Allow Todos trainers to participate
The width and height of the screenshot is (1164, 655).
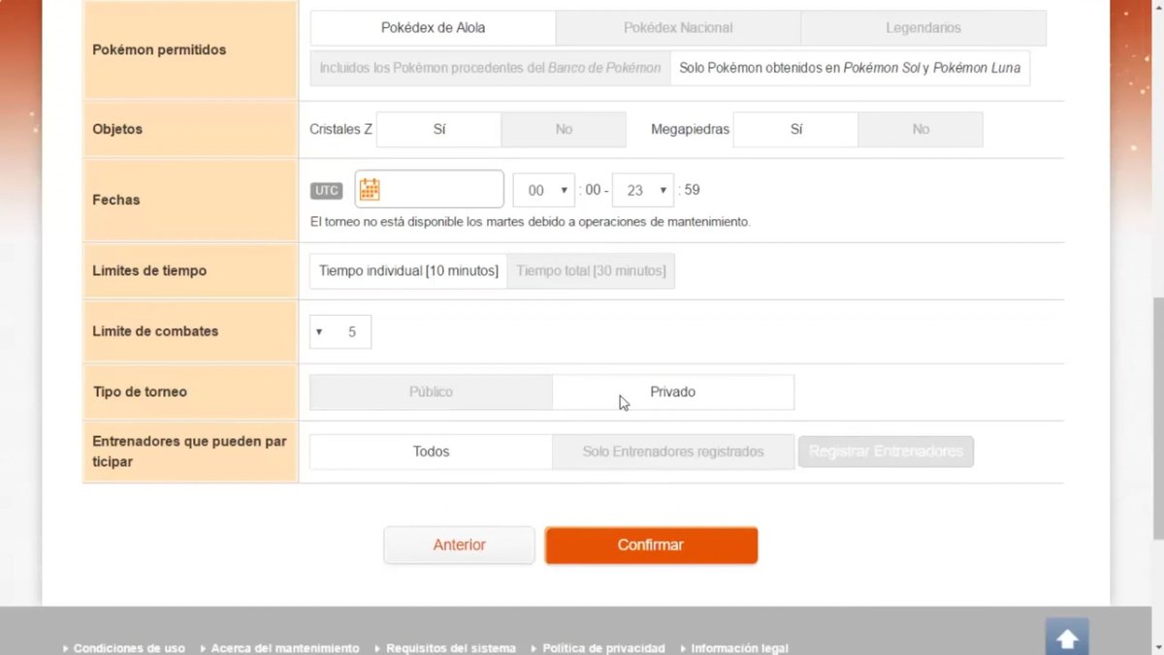tap(431, 452)
